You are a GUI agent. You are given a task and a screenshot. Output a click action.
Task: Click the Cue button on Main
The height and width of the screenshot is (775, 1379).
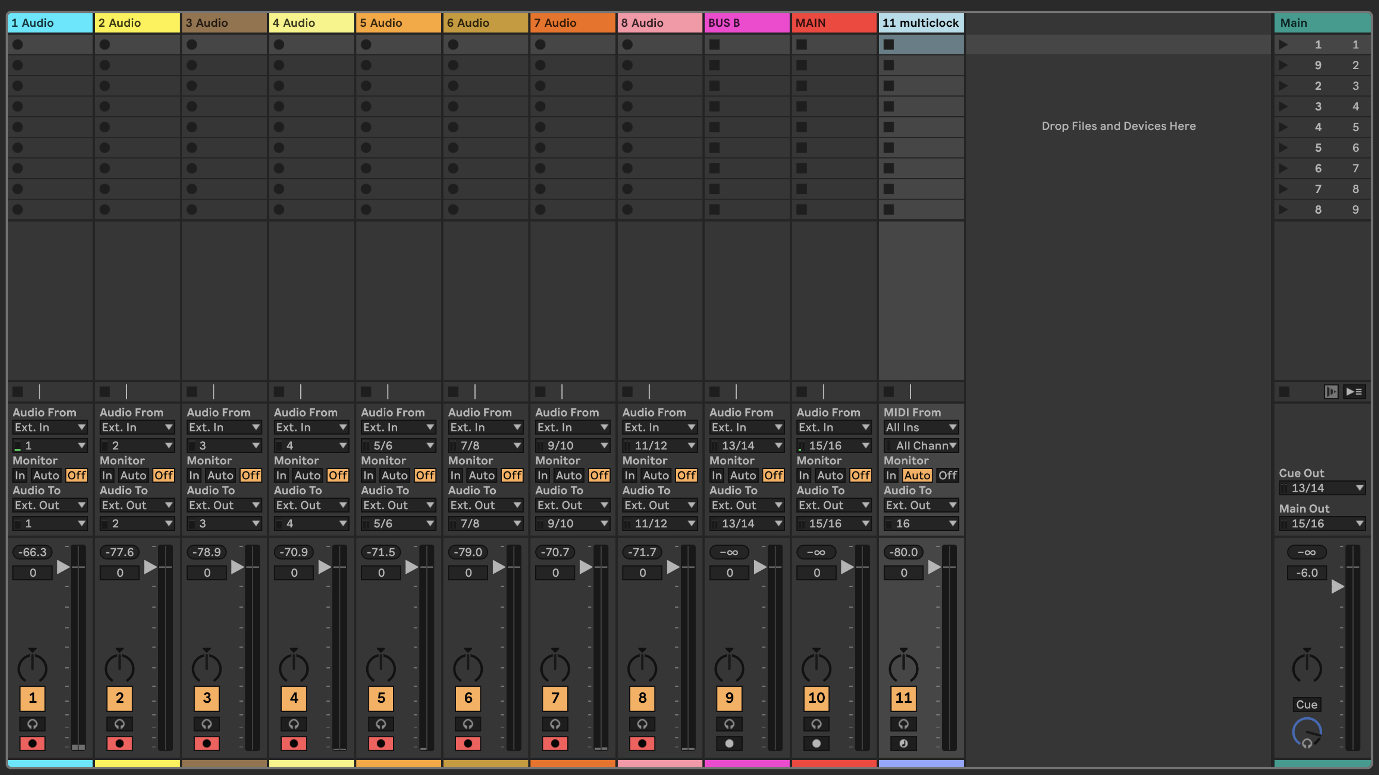click(x=1306, y=704)
